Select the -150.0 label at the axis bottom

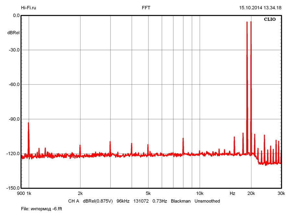coord(13,188)
